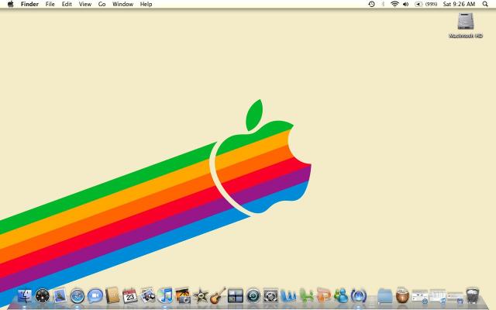Restore first minimized window next to coconut icon
The image size is (496, 310).
click(x=420, y=296)
